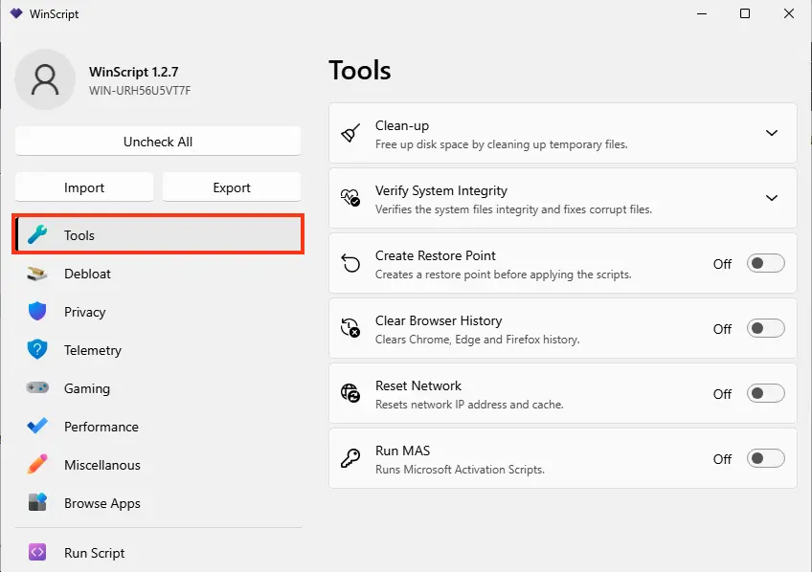Select the Privacy shield icon
The image size is (812, 572).
(37, 312)
